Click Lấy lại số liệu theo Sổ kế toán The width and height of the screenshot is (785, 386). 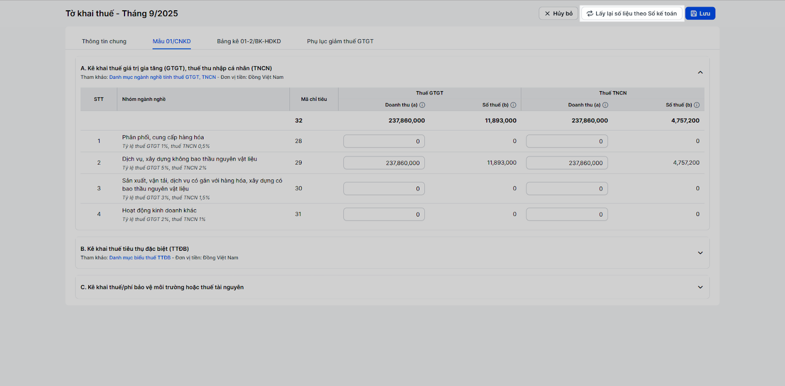631,14
